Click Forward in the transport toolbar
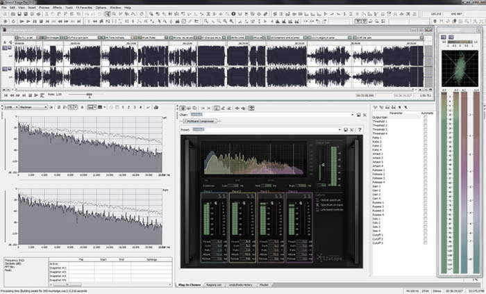 pos(67,22)
